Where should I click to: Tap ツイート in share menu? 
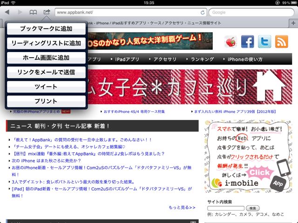[46, 87]
